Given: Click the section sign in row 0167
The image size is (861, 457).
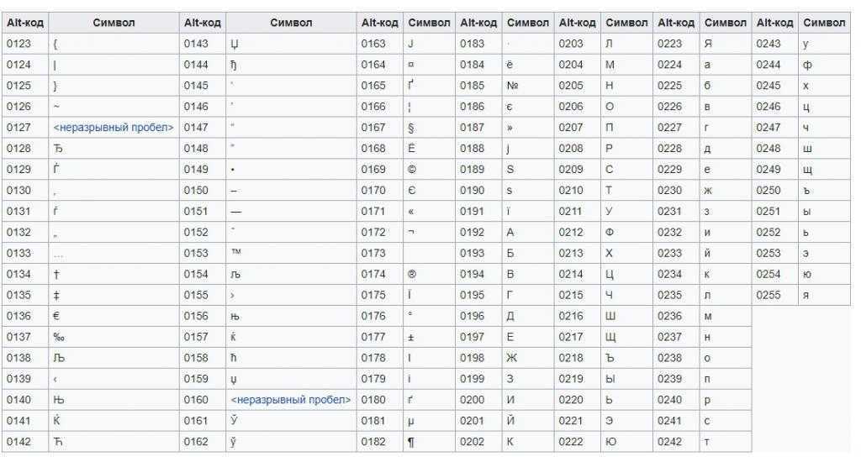Looking at the screenshot, I should pos(411,128).
